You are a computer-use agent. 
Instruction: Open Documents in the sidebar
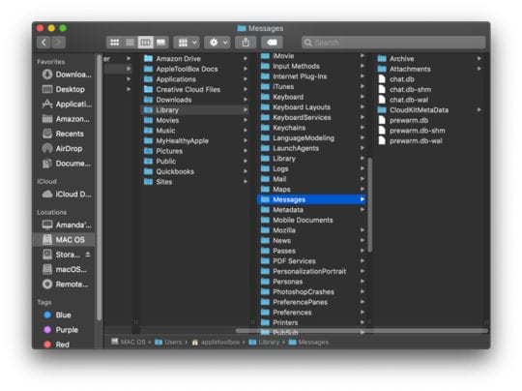tap(66, 164)
